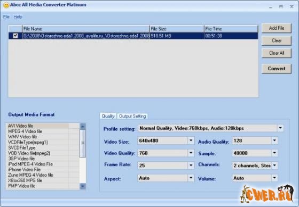The image size is (299, 207).
Task: Open the Help menu
Action: click(18, 17)
